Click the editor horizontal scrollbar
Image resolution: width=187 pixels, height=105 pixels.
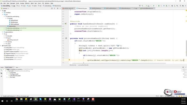119,63
